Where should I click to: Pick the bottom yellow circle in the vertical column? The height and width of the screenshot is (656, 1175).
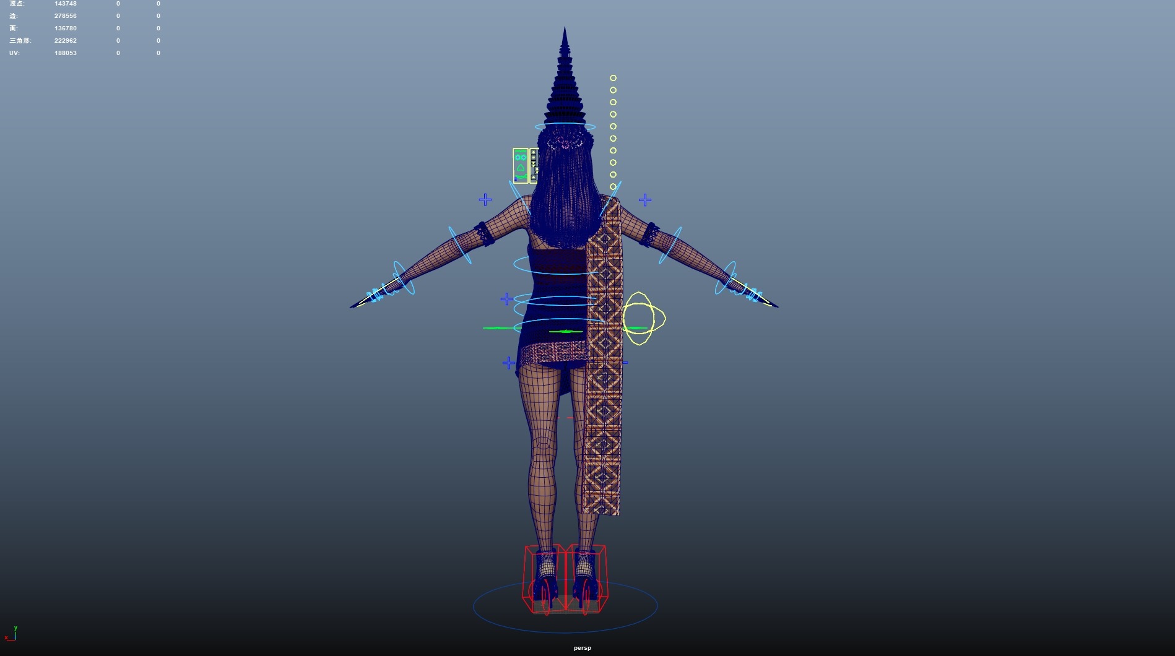click(613, 186)
